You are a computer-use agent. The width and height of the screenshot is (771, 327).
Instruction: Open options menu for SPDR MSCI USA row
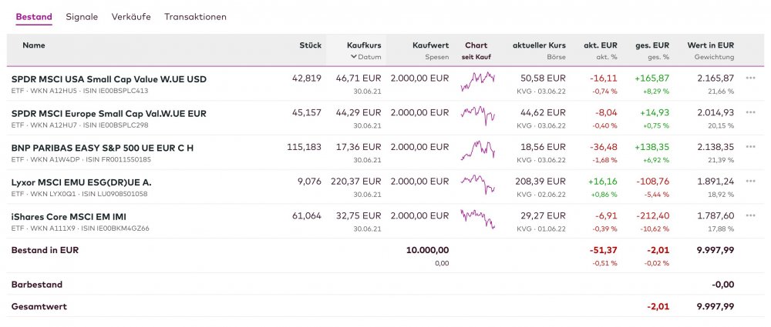pyautogui.click(x=750, y=78)
